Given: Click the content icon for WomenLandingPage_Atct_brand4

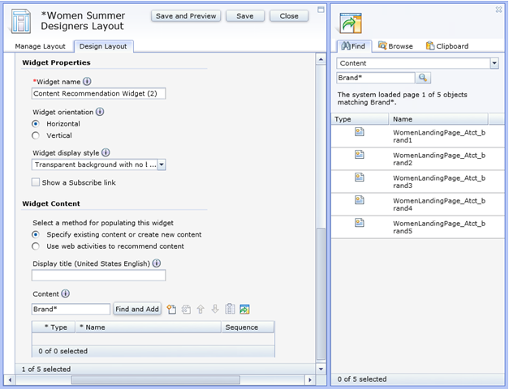Looking at the screenshot, I should tap(360, 200).
